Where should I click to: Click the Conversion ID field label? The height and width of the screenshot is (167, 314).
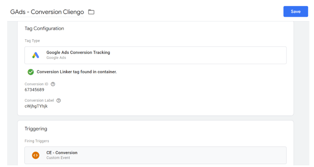(x=37, y=84)
